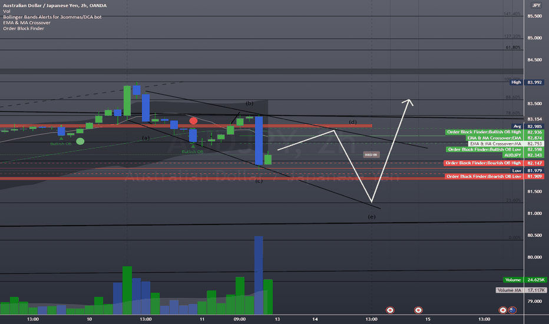Click the Australian flag economic event icon
Viewport: 549px width, 324px height.
pyautogui.click(x=512, y=310)
